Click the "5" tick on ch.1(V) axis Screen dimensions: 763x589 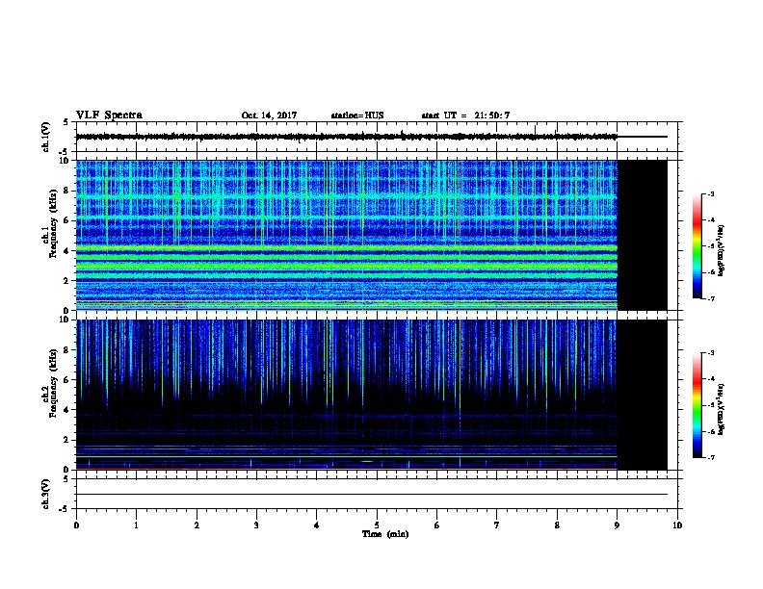click(x=66, y=122)
